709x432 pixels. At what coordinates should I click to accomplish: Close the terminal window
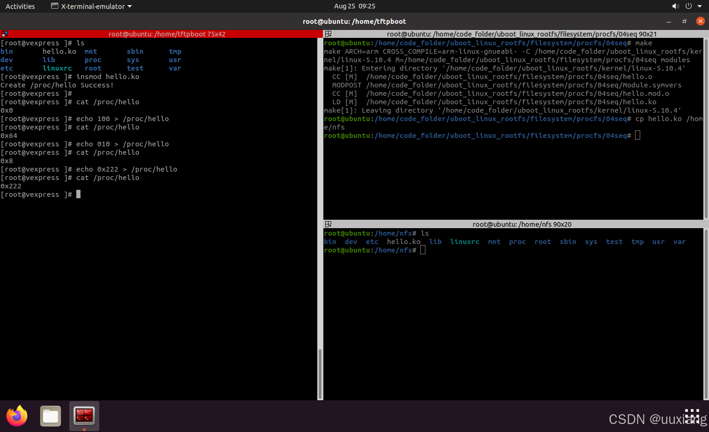click(x=700, y=21)
